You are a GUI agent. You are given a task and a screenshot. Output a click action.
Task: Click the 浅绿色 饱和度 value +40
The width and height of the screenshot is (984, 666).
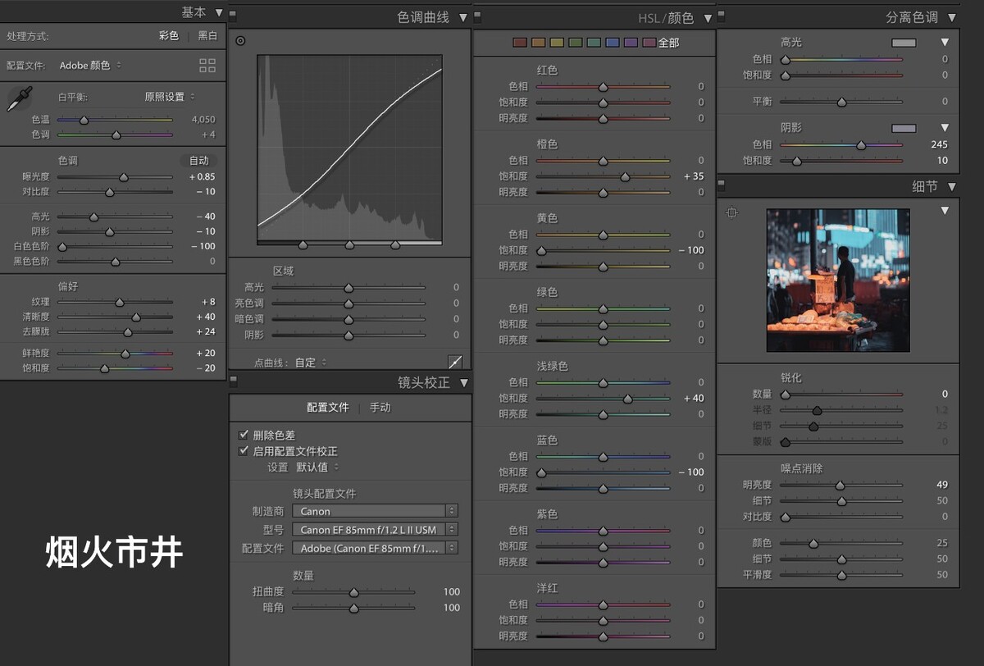(x=693, y=399)
